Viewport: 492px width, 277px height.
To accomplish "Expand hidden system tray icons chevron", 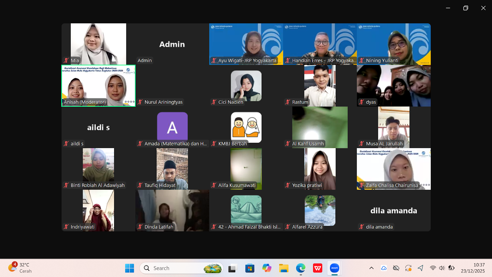I will pos(371,268).
